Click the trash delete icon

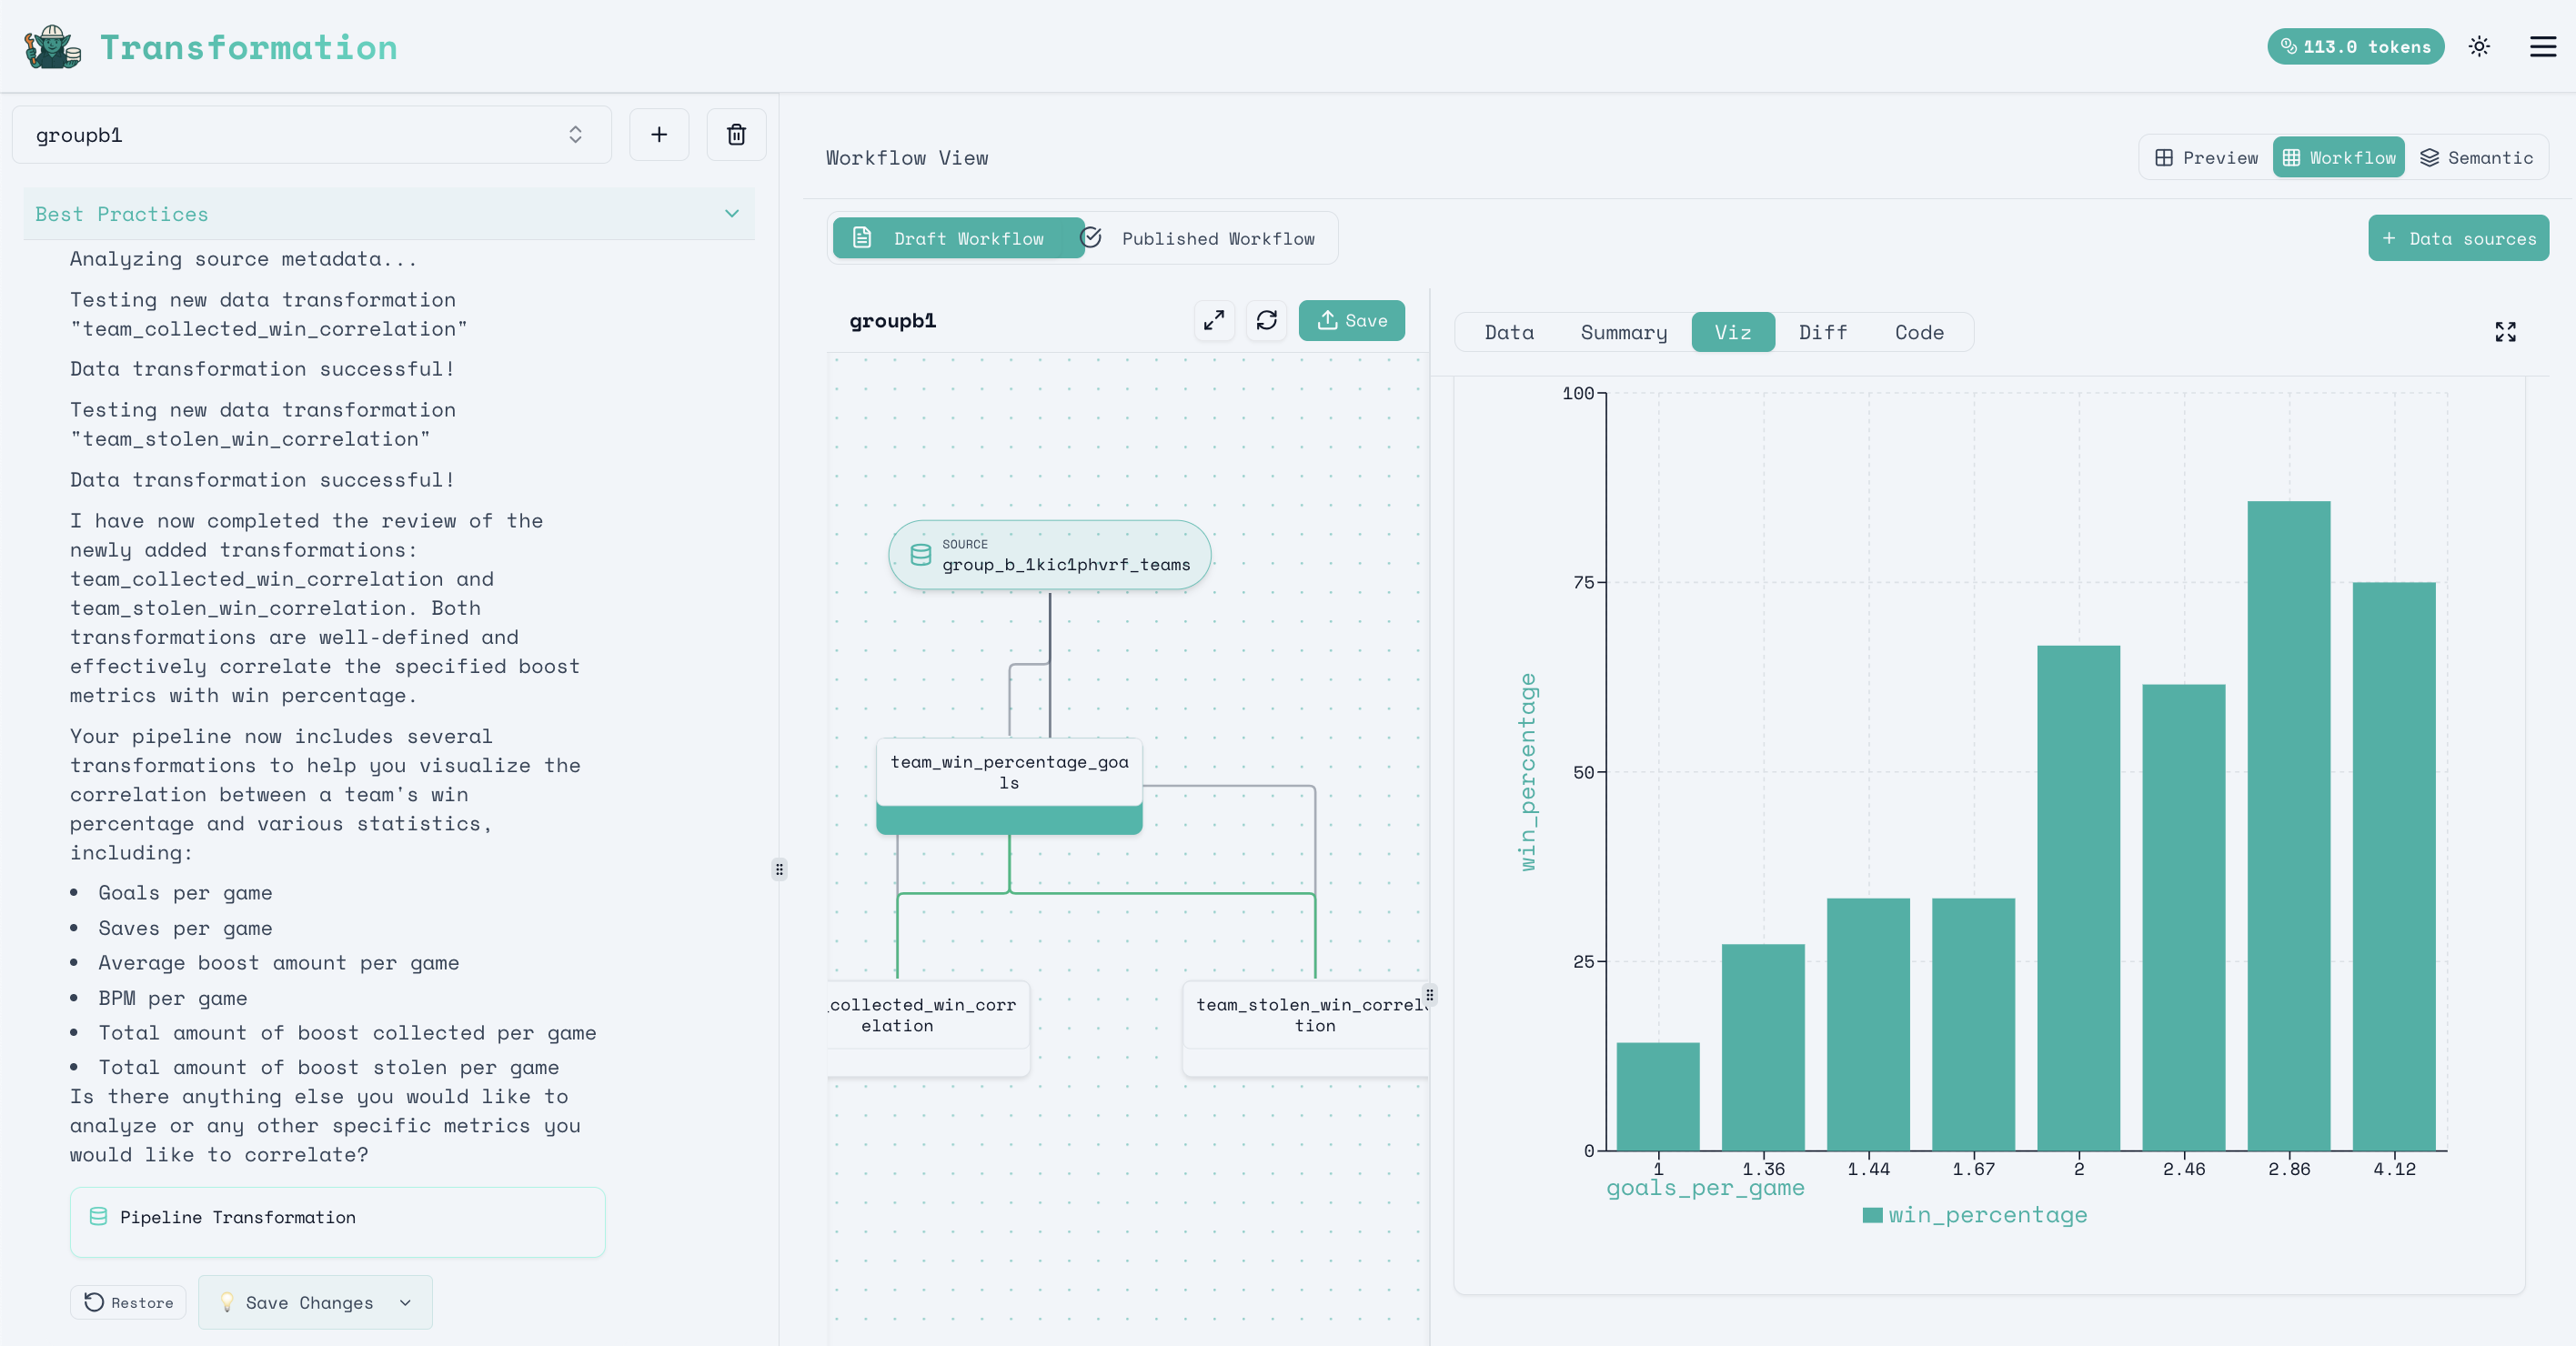click(x=736, y=135)
